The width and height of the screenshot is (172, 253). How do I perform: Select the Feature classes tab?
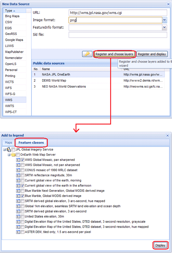click(x=31, y=142)
